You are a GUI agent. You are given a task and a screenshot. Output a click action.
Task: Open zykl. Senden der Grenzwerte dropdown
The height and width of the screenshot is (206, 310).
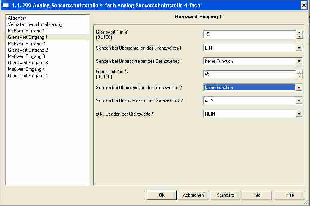298,114
